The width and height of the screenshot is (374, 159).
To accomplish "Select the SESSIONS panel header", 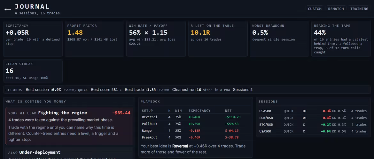I will tap(268, 101).
